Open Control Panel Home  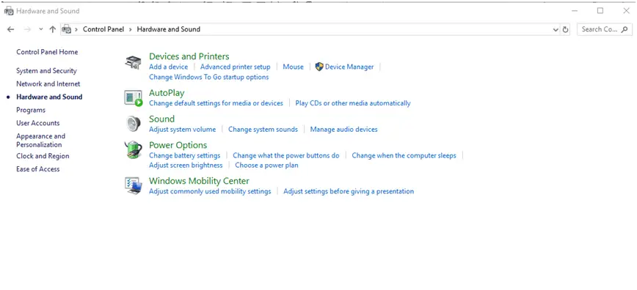(x=47, y=52)
